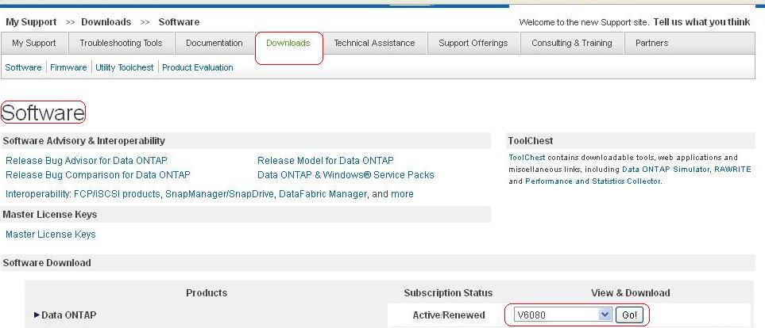This screenshot has width=765, height=328.
Task: Open the Troubleshooting Tools tab
Action: (x=121, y=43)
